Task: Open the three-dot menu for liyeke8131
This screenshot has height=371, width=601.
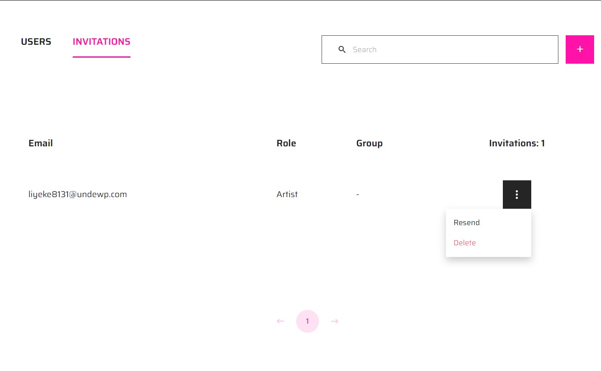Action: pyautogui.click(x=517, y=195)
